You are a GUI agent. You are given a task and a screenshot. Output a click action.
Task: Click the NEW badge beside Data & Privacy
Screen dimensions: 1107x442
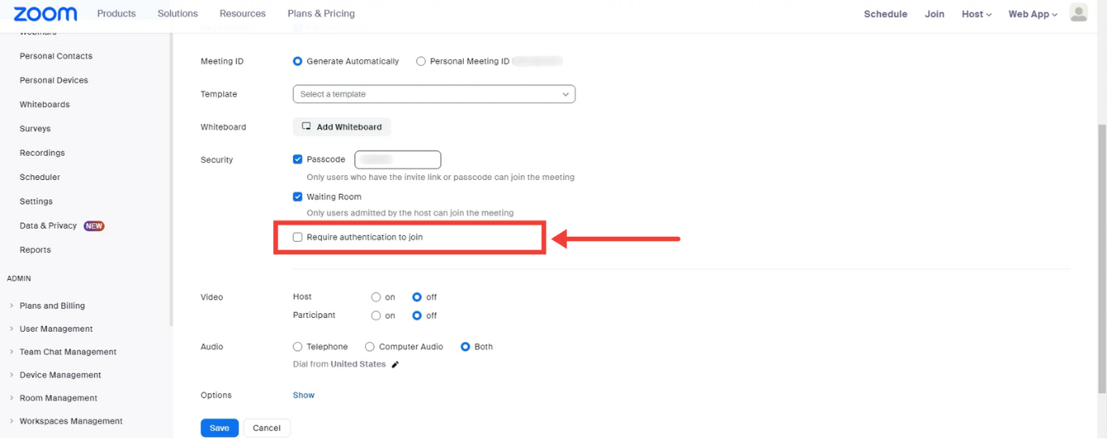[x=94, y=226]
